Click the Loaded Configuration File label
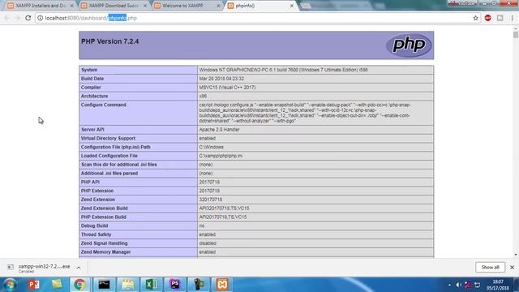Image resolution: width=519 pixels, height=292 pixels. click(x=109, y=156)
